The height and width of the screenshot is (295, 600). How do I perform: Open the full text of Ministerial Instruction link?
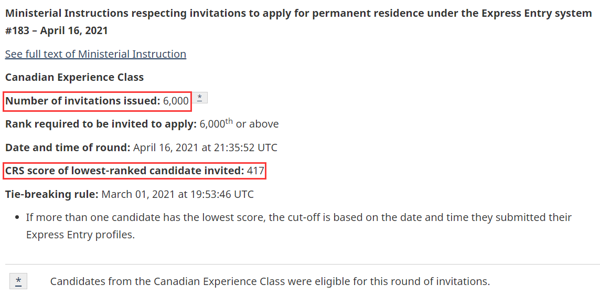click(95, 54)
